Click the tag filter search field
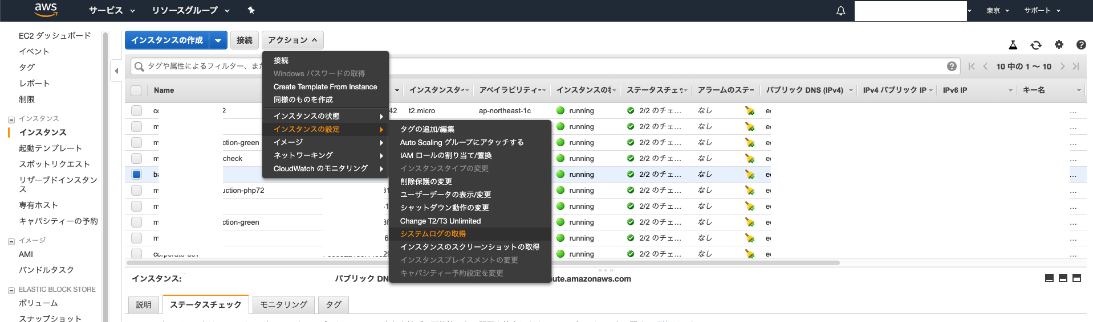The image size is (1093, 322). click(545, 67)
